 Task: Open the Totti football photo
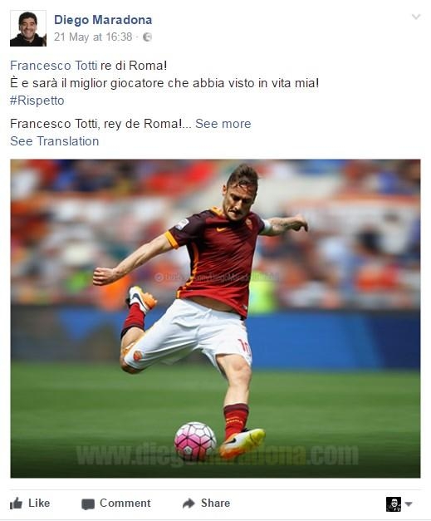[215, 318]
